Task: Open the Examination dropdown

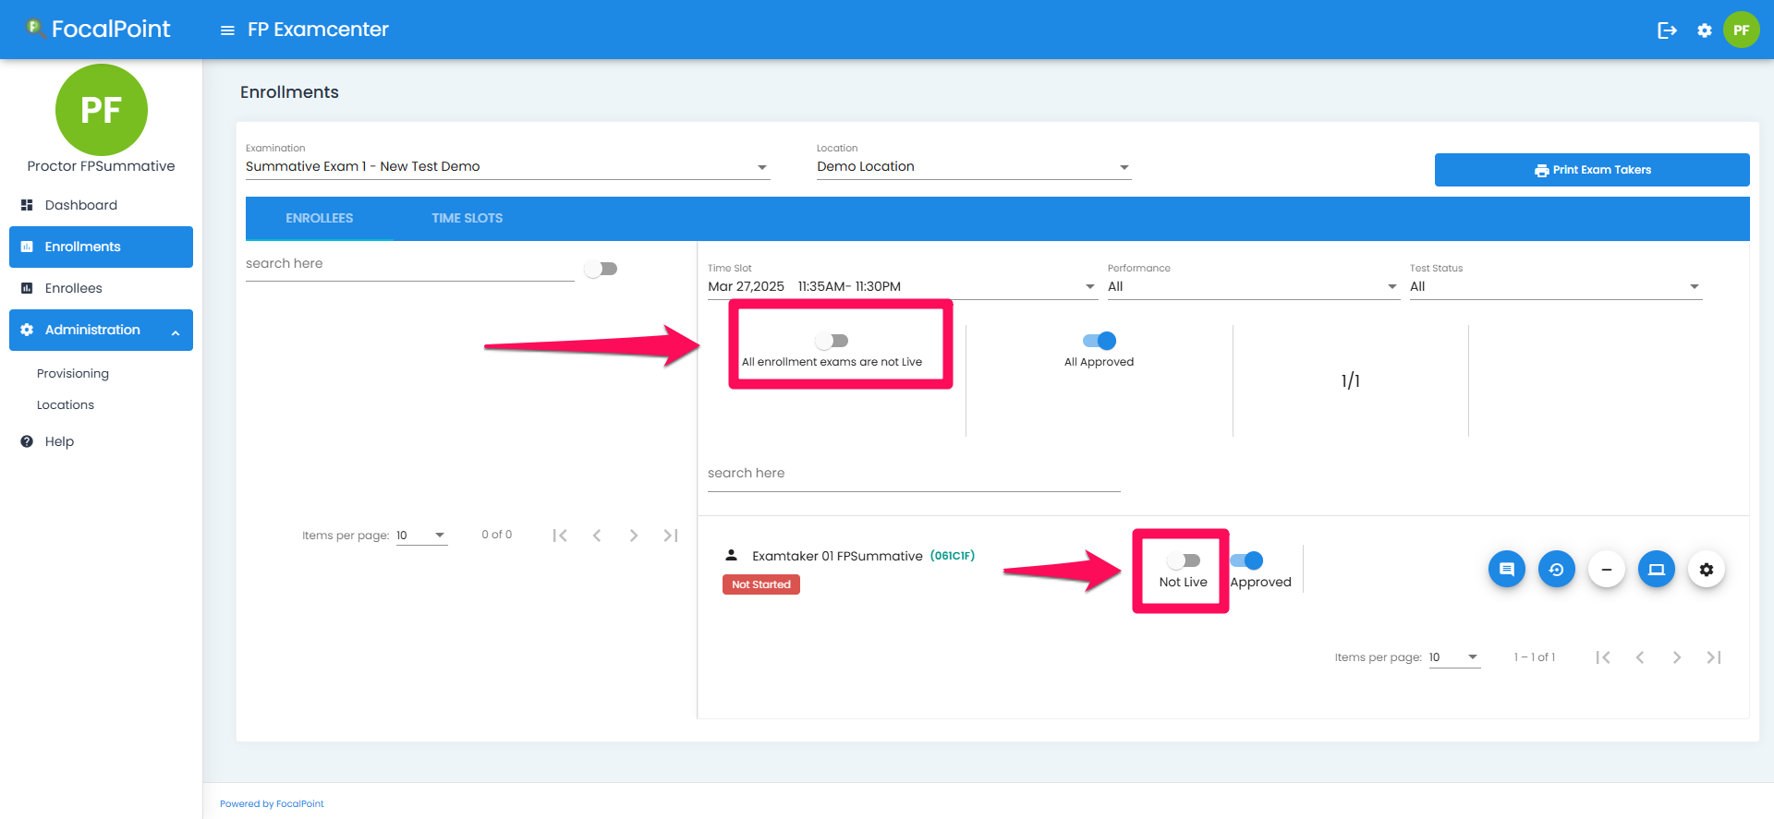Action: [507, 167]
